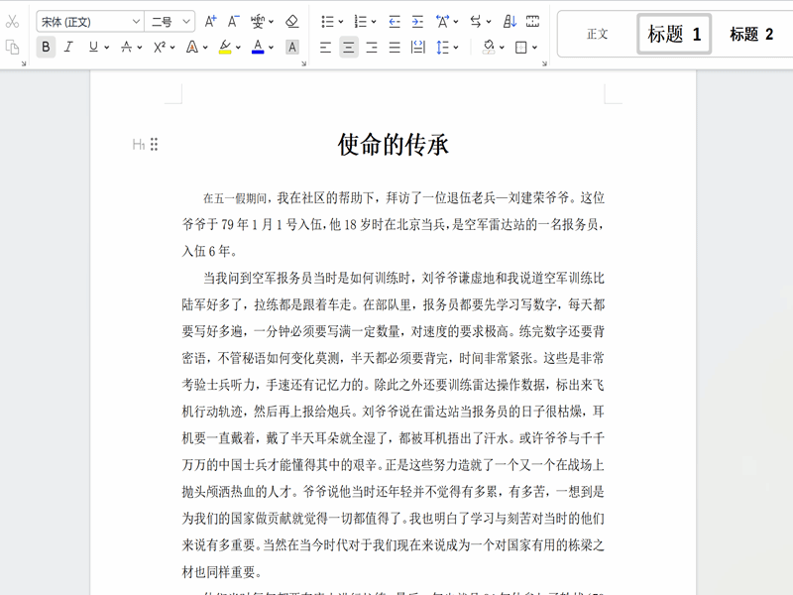Click the document title 使命的传承
Viewport: 793px width, 595px height.
coord(393,145)
